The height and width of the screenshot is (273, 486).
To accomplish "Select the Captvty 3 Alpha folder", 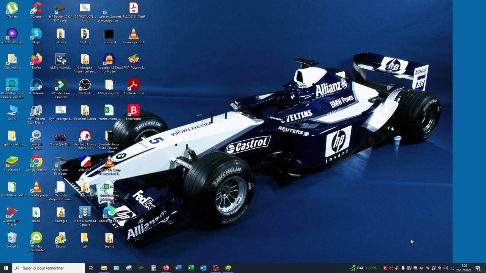I will (12, 138).
